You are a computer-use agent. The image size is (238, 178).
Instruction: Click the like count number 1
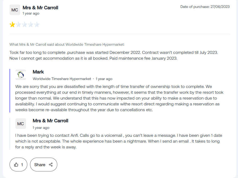click(22, 165)
